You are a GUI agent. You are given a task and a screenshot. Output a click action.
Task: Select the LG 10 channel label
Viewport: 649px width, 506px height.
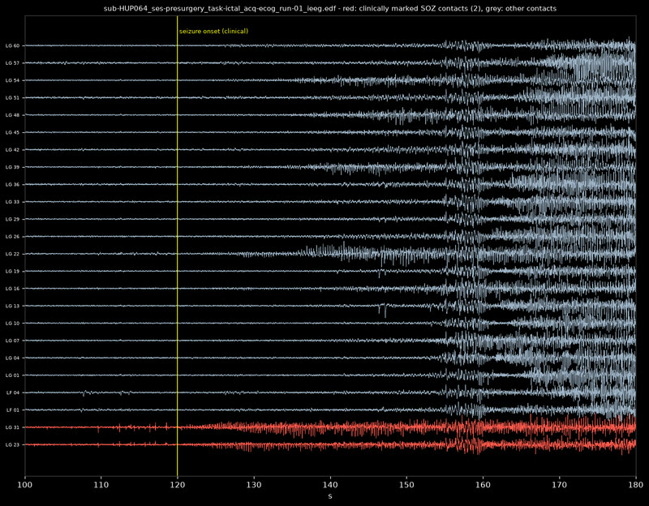tap(12, 323)
